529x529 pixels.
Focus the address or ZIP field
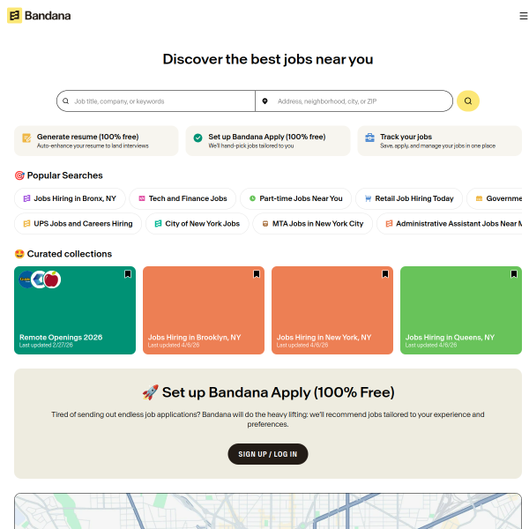pyautogui.click(x=354, y=101)
